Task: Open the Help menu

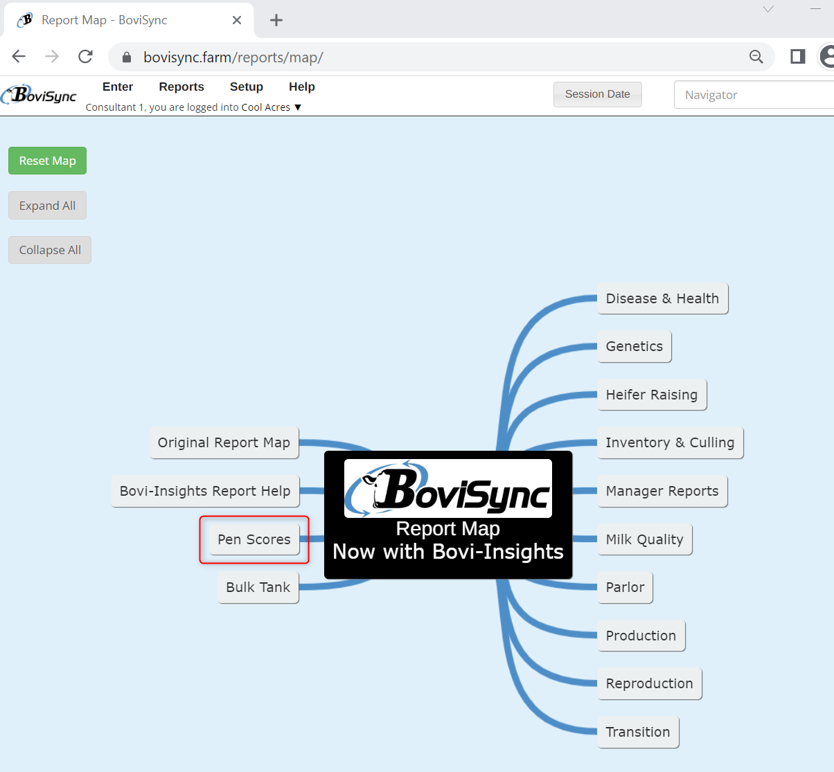Action: pos(302,87)
